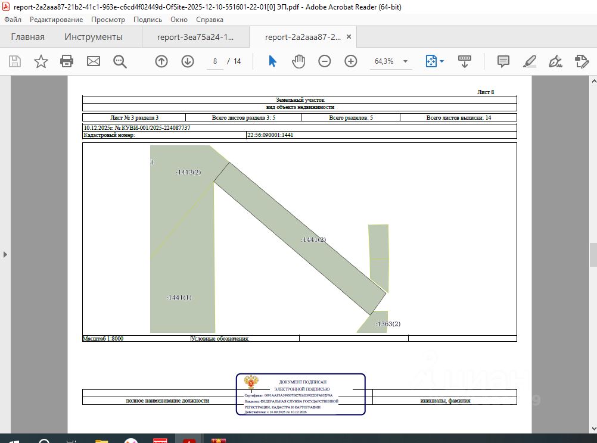This screenshot has width=597, height=443.
Task: Select the report-2a2aaa87 document tab
Action: [303, 37]
